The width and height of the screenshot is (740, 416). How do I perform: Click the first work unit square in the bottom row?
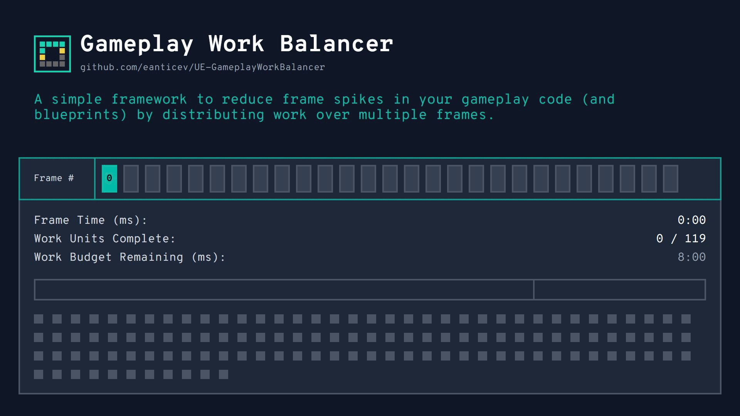(39, 374)
